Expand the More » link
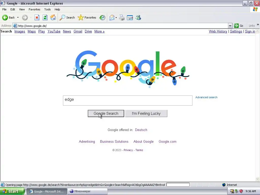This screenshot has width=260, height=195. click(100, 31)
